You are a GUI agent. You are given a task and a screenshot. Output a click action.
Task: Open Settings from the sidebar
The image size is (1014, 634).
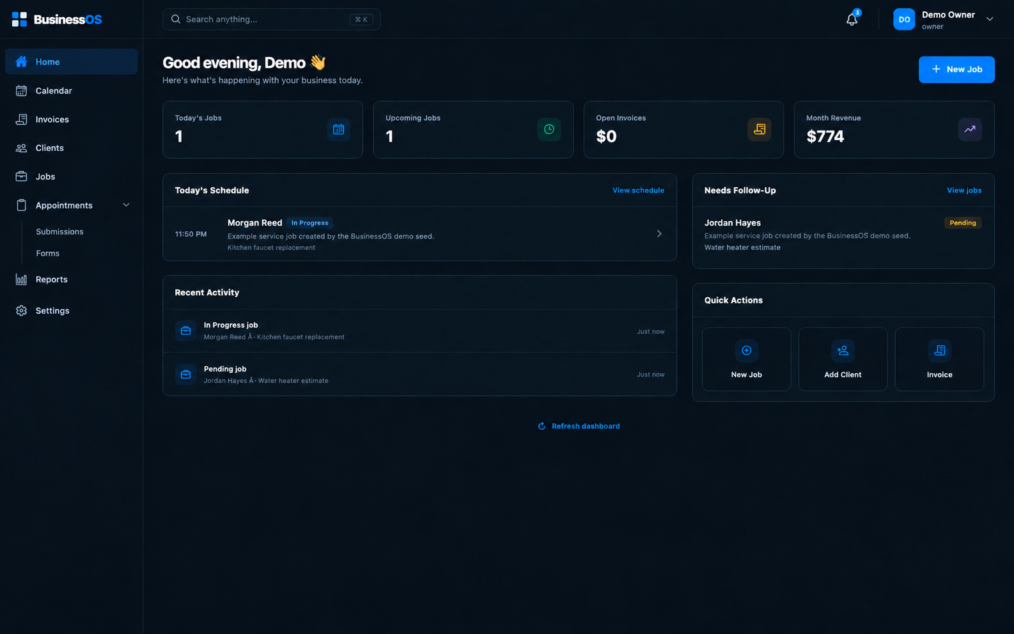tap(72, 311)
